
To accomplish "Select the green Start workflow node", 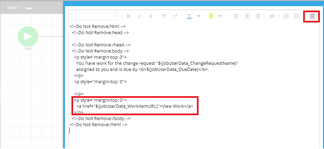I will (x=28, y=36).
